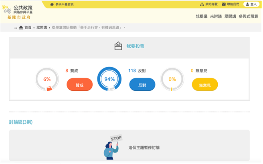This screenshot has height=164, width=263.
Task: Open the 想提議 menu item
Action: pos(202,16)
